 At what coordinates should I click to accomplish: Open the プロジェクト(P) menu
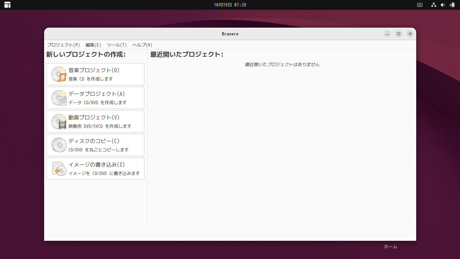[x=64, y=45]
